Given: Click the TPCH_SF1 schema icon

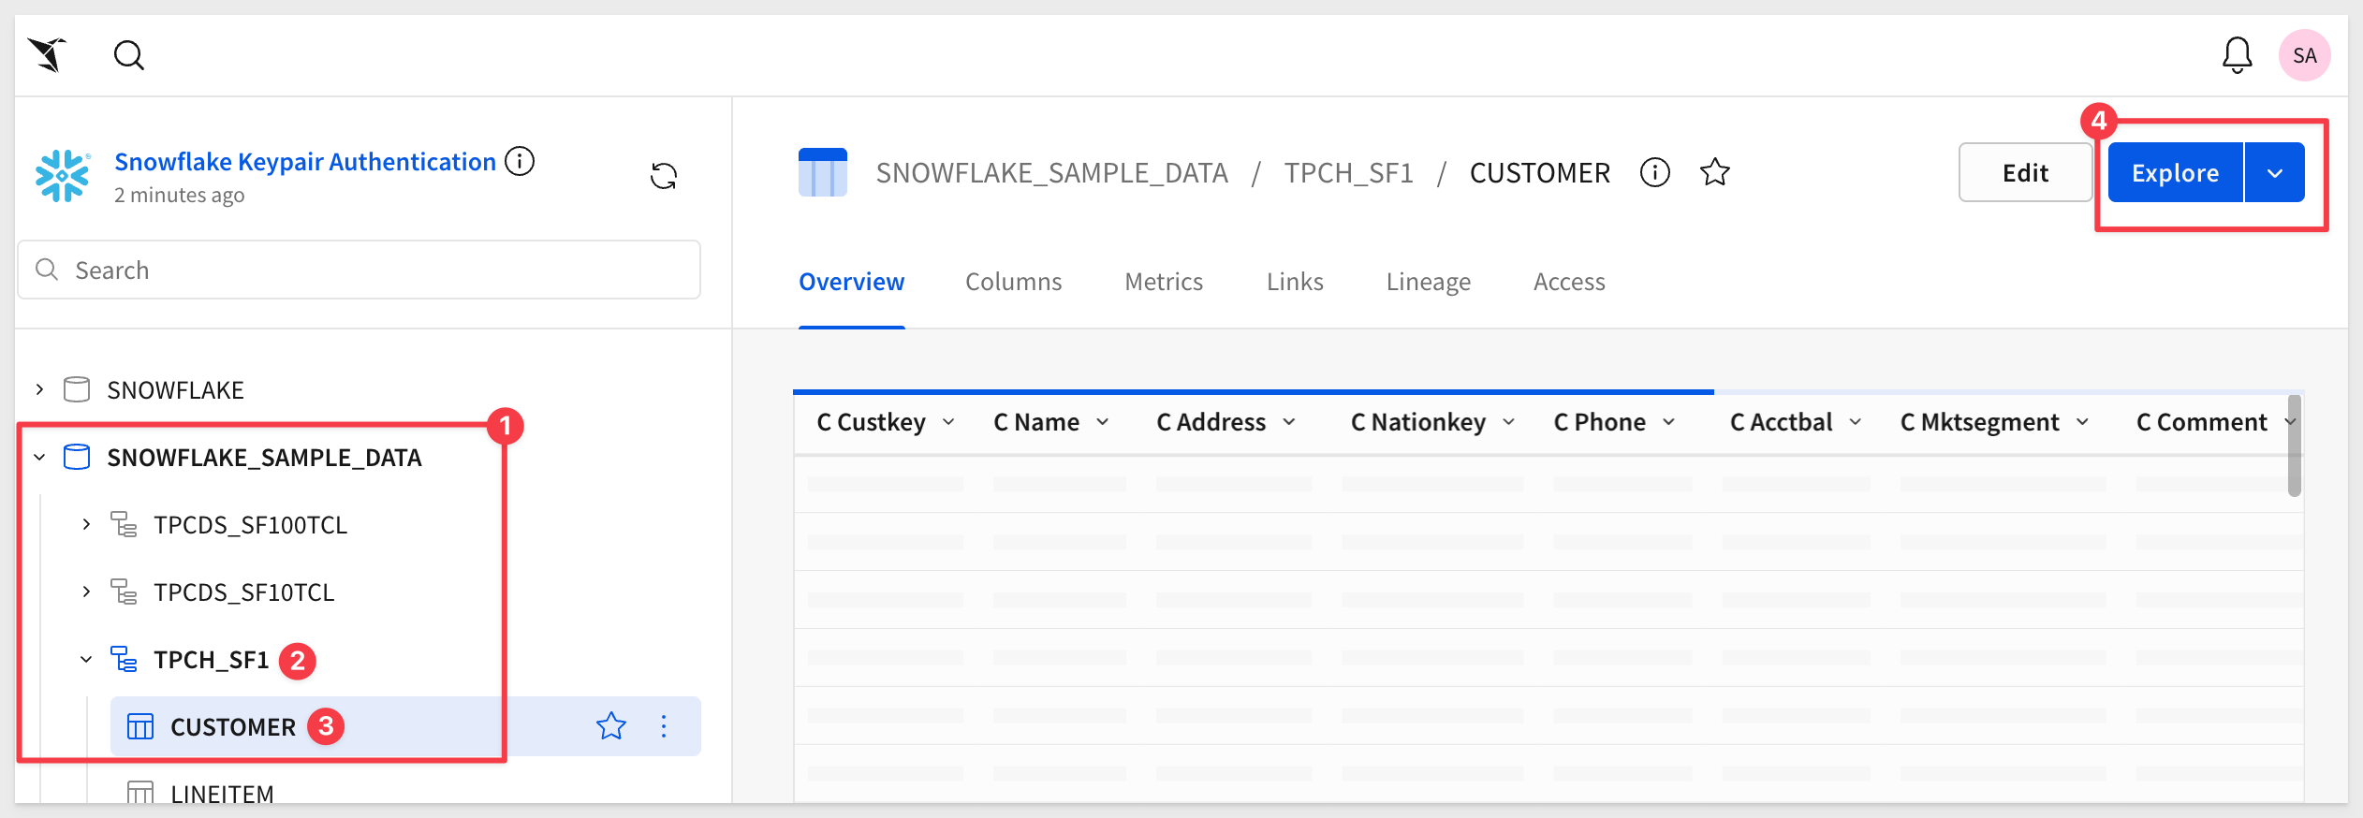Looking at the screenshot, I should 124,659.
